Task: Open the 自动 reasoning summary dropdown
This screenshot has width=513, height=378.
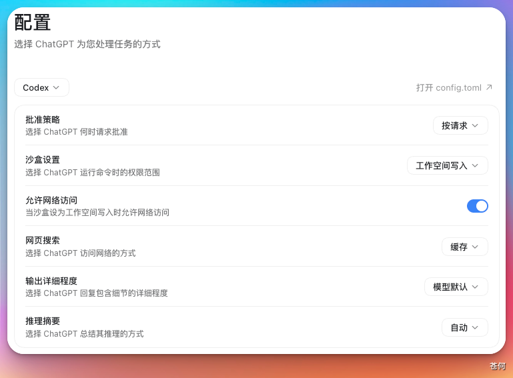Action: pyautogui.click(x=464, y=327)
